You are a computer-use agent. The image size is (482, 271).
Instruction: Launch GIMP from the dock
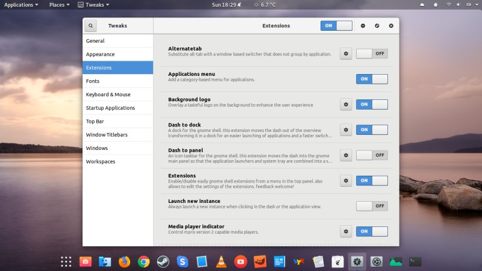260,262
